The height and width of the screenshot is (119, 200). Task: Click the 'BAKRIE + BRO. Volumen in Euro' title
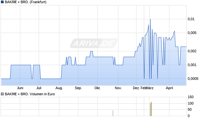(30, 94)
